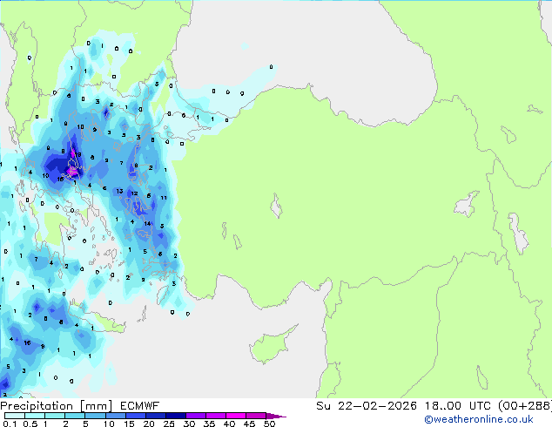The height and width of the screenshot is (427, 552).
Task: Select the 35–40 mm legend color swatch
Action: click(215, 416)
